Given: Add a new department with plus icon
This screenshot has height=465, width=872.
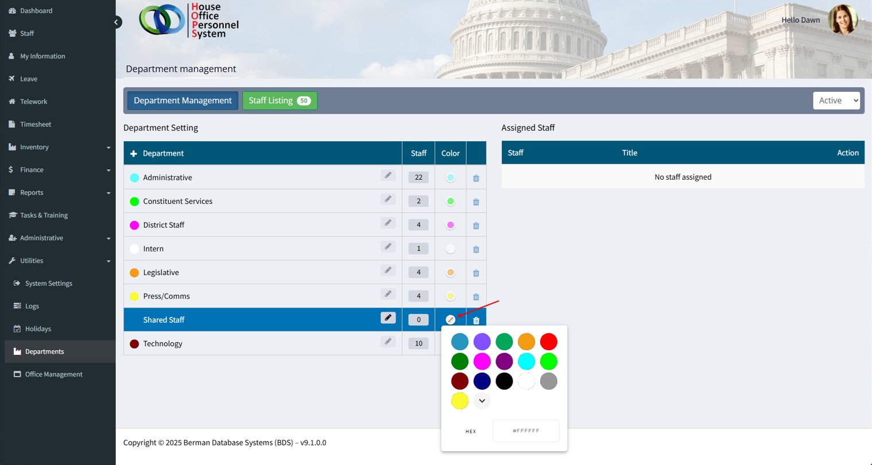Looking at the screenshot, I should click(134, 154).
